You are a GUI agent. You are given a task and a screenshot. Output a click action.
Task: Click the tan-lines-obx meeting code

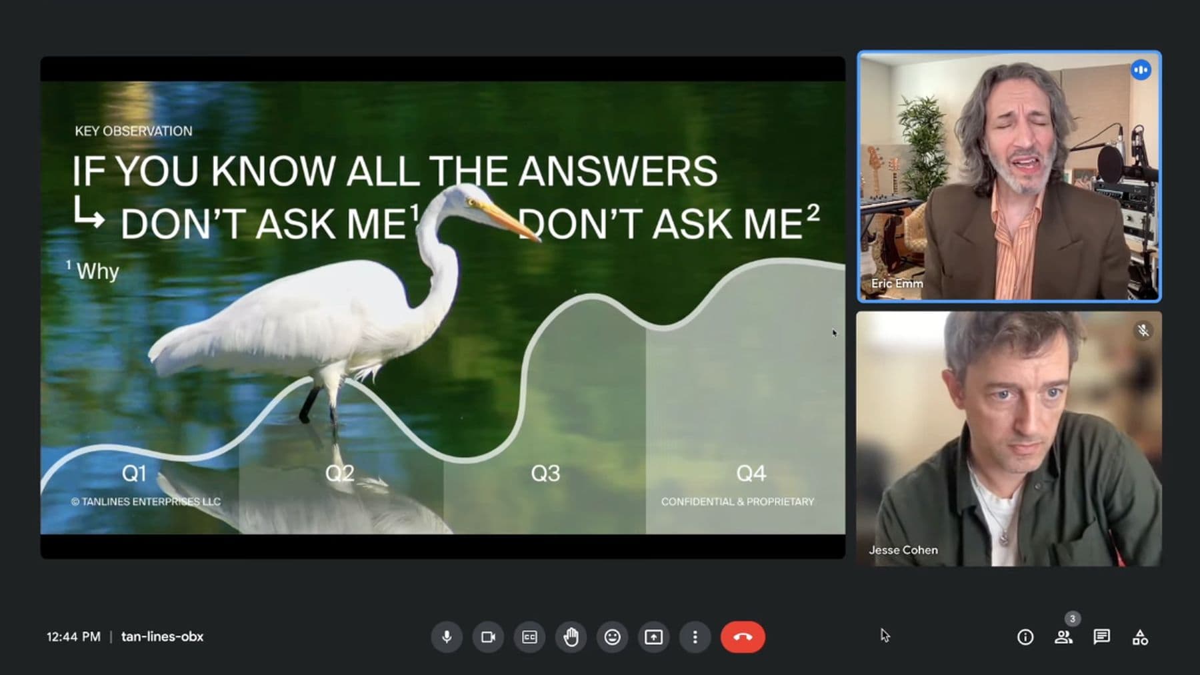click(x=162, y=636)
